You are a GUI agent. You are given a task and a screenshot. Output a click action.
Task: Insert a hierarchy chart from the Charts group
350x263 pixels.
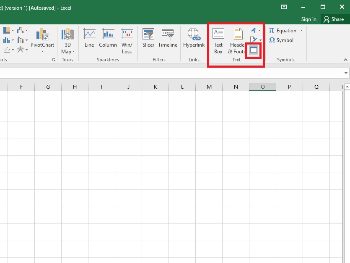(7, 30)
